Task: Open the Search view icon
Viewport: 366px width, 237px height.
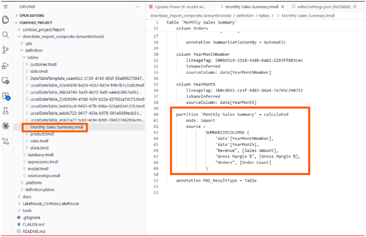Action: (x=6, y=35)
